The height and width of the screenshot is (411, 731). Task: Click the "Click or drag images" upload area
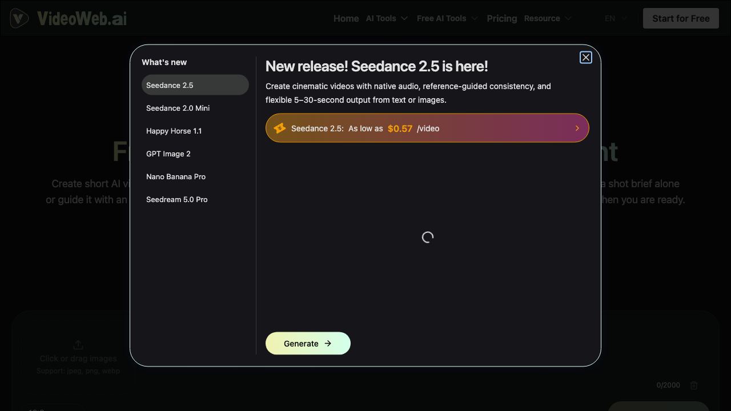(78, 358)
